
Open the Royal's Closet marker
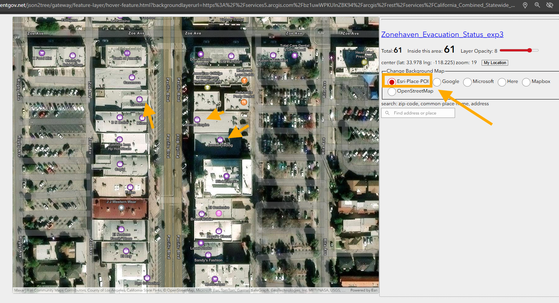pos(219,231)
